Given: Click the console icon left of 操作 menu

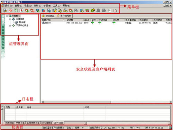Looking at the screenshot, I should [3, 6].
